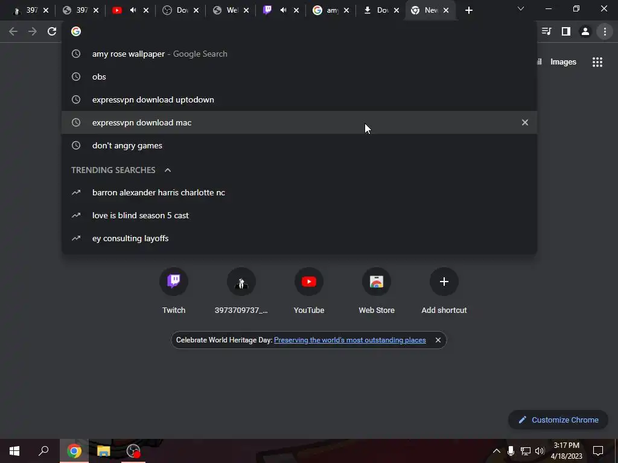The width and height of the screenshot is (618, 463).
Task: Open the Chrome three-dot menu
Action: point(605,31)
